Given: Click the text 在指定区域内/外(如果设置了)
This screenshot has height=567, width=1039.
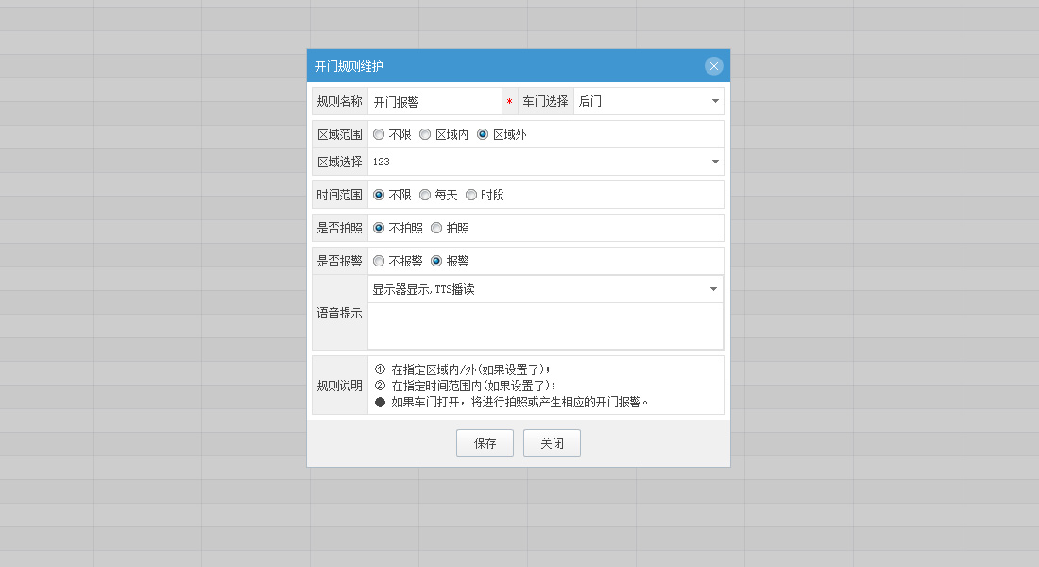Looking at the screenshot, I should pos(470,369).
